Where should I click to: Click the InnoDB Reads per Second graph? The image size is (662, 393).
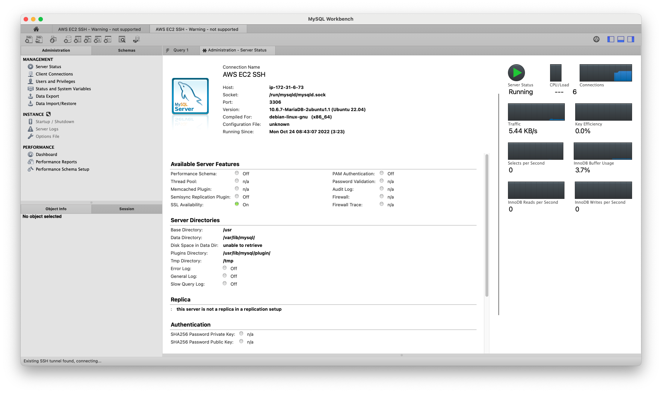[536, 190]
